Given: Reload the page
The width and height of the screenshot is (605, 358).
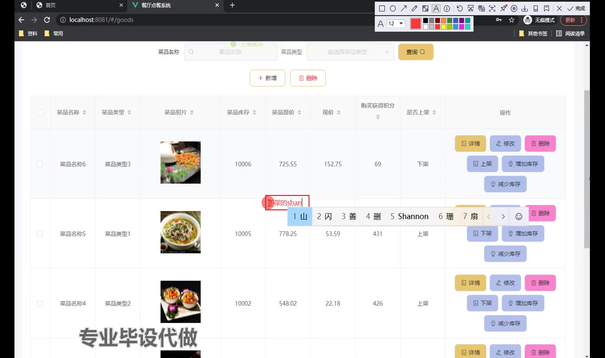Looking at the screenshot, I should coord(47,20).
